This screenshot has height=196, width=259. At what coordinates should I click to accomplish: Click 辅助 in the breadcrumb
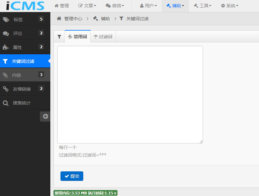tap(105, 19)
